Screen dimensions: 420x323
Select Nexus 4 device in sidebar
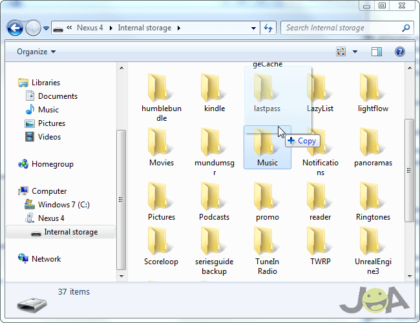tap(45, 218)
